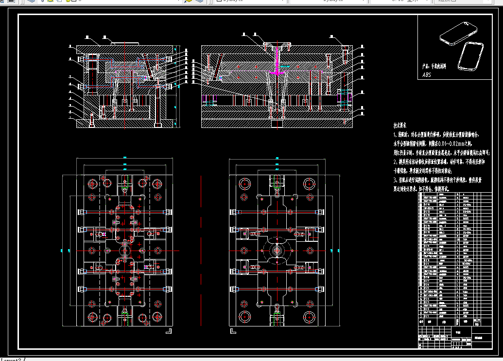The height and width of the screenshot is (361, 503).
Task: Click the title block at bottom right
Action: [455, 337]
